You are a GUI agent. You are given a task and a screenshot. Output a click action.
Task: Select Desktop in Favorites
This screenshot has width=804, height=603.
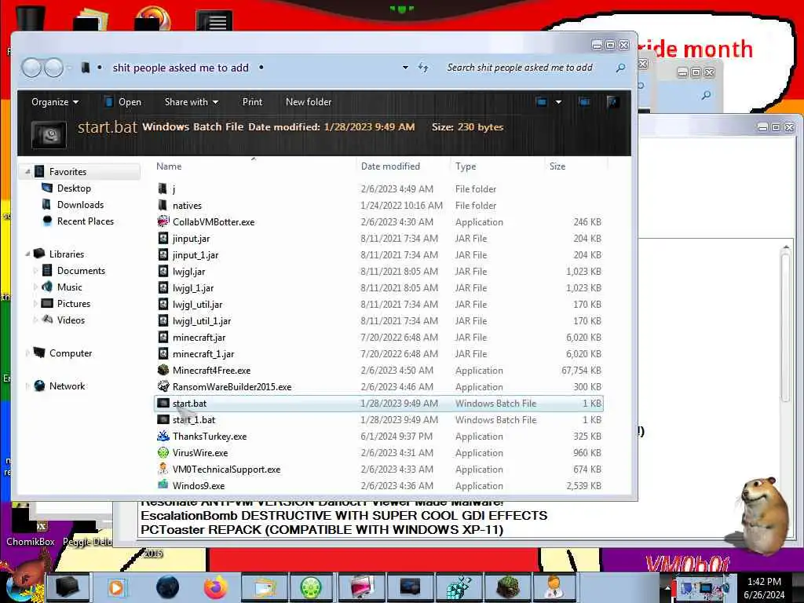[x=74, y=188]
